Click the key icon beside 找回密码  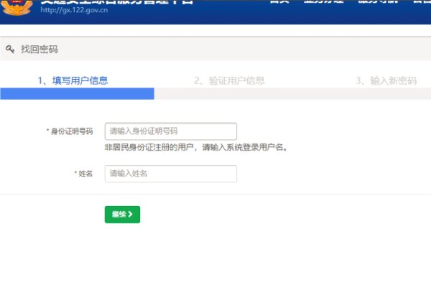10,50
